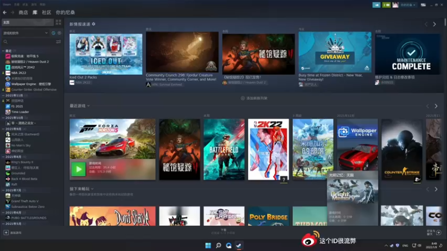Show hidden system tray icons chevron
Image resolution: width=447 pixels, height=251 pixels.
point(386,245)
